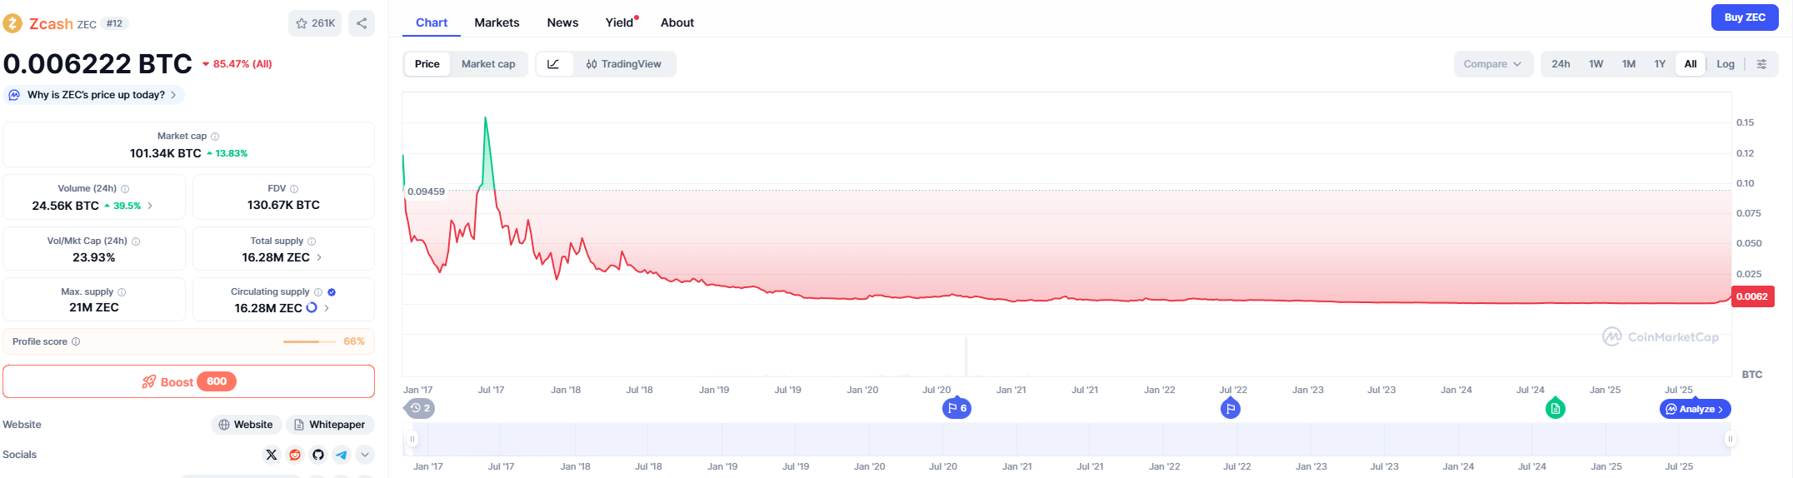Expand the Total supply details chevron

tap(319, 257)
